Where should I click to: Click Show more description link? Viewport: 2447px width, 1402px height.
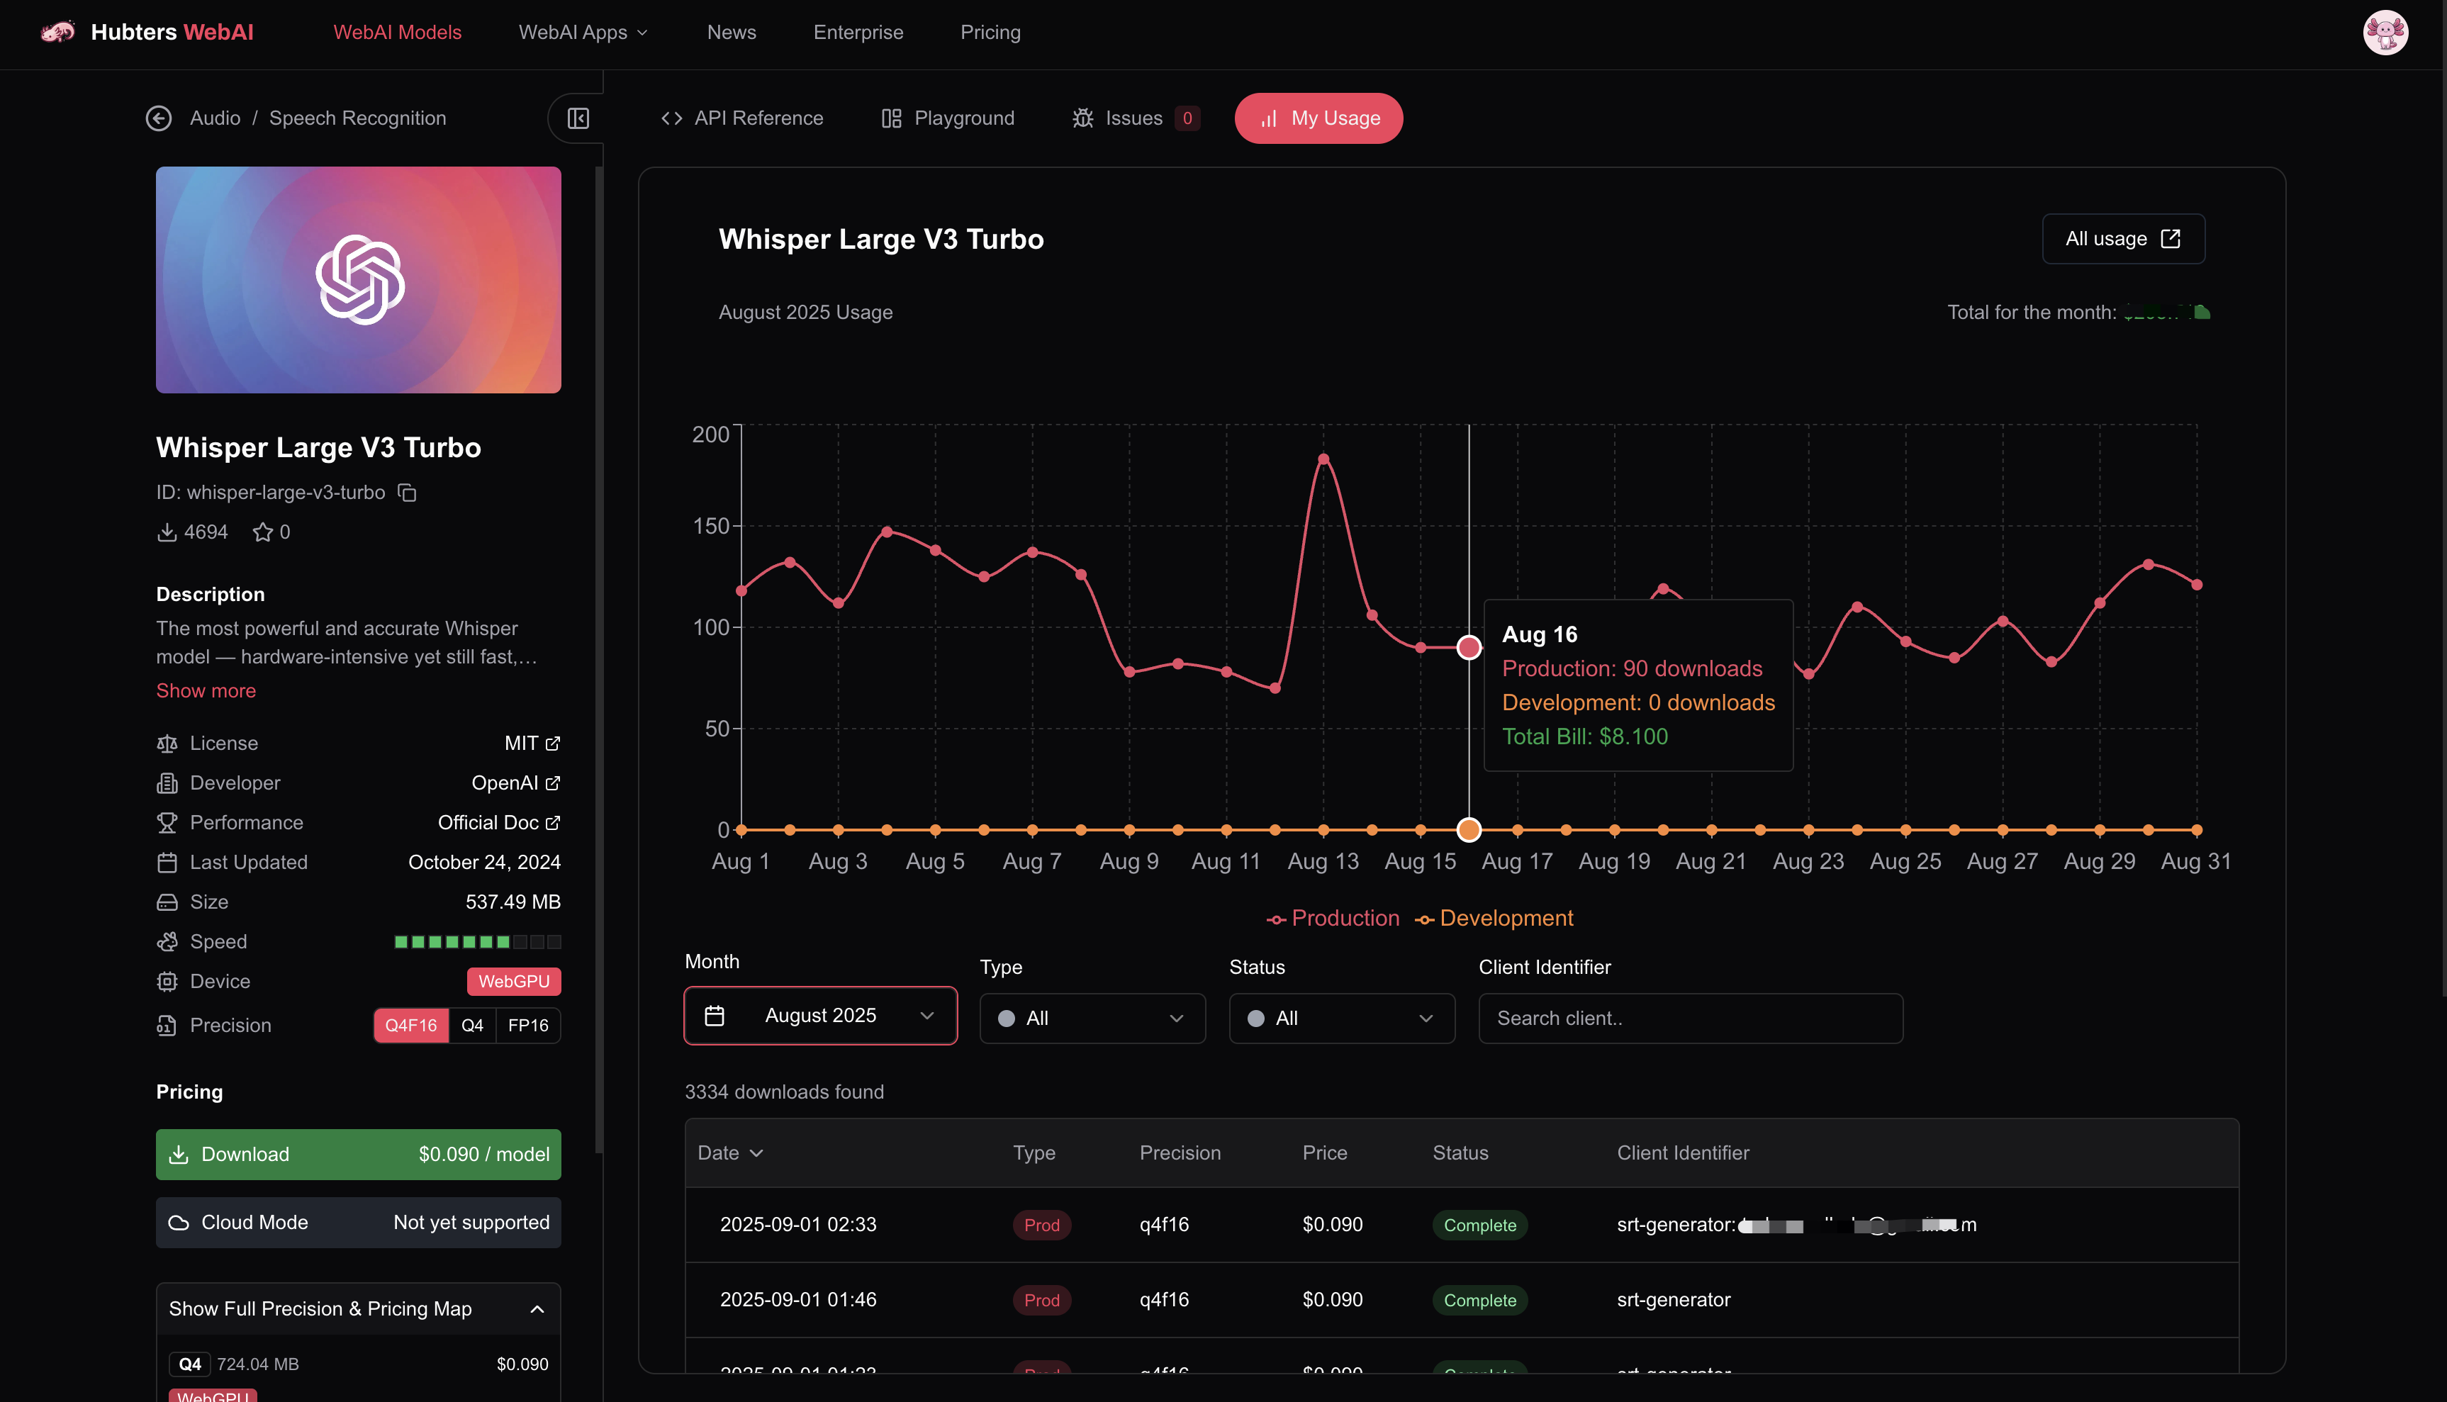206,691
